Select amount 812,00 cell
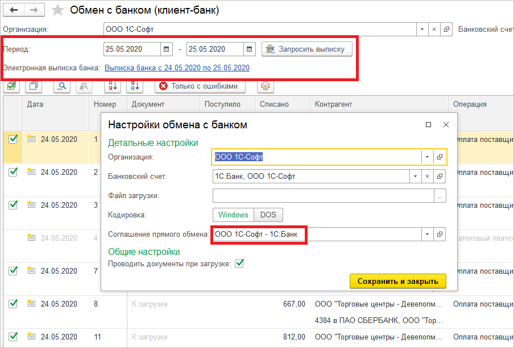 294,337
